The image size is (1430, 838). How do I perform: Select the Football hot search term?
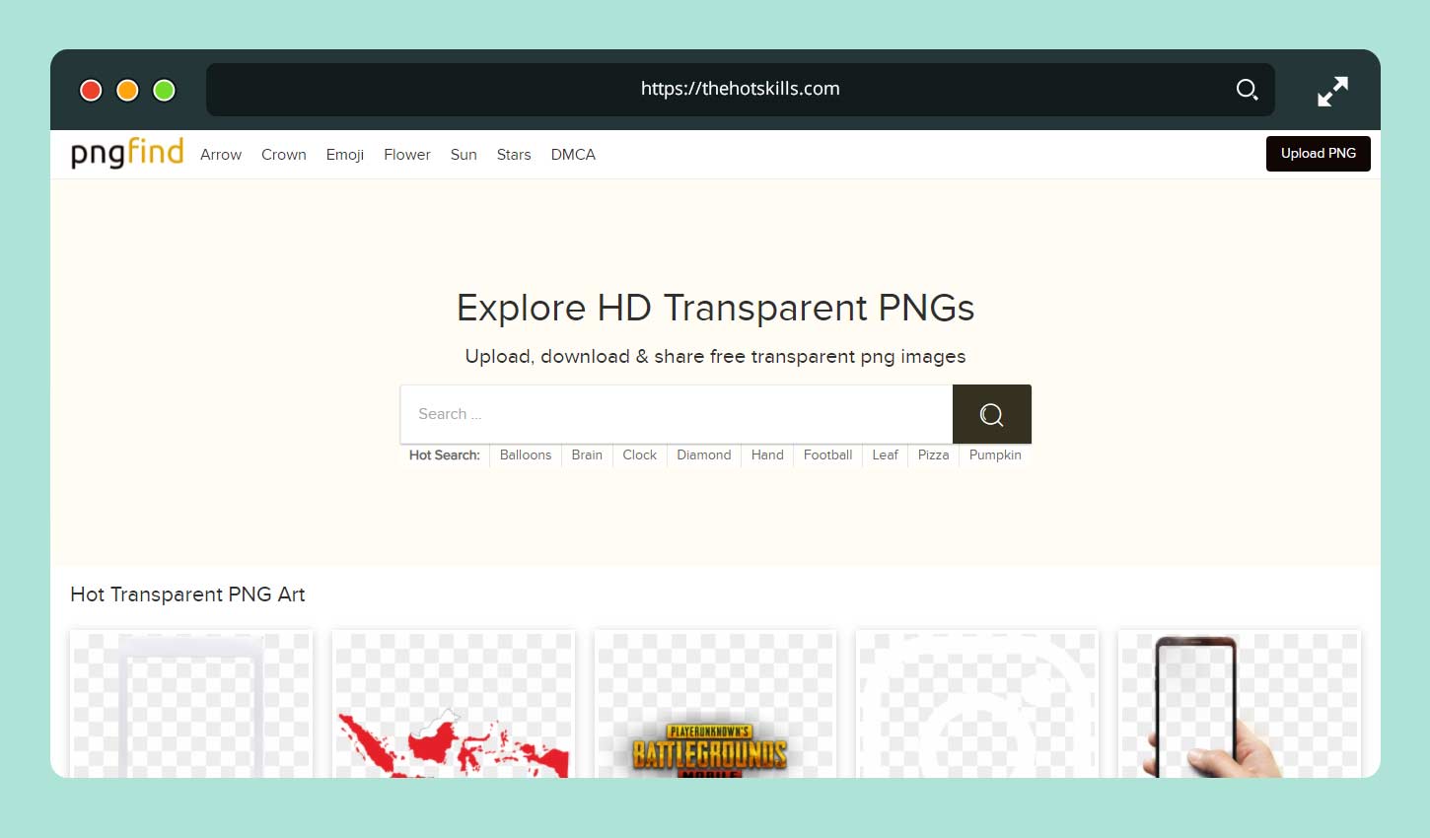tap(827, 454)
